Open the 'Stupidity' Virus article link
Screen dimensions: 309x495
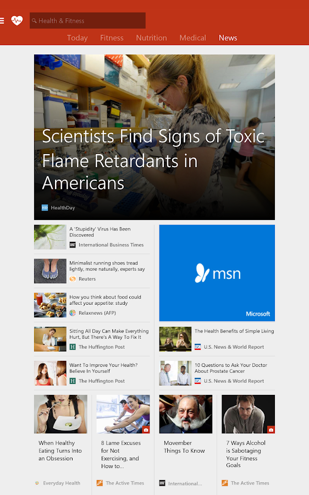[100, 232]
